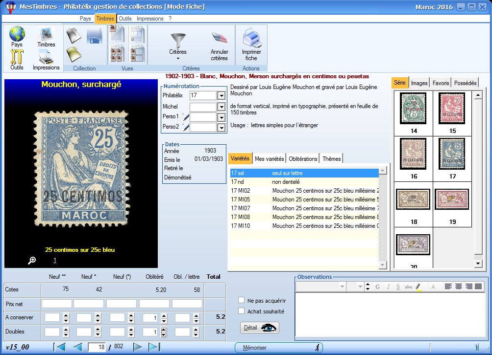The height and width of the screenshot is (355, 492).
Task: Open the Timbres stamp icon
Action: pyautogui.click(x=46, y=34)
